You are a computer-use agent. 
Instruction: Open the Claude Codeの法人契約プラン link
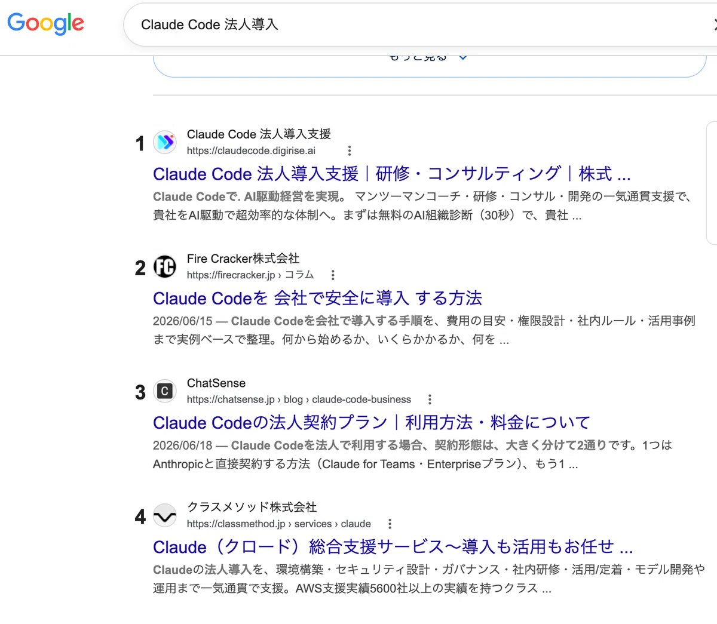pos(372,422)
